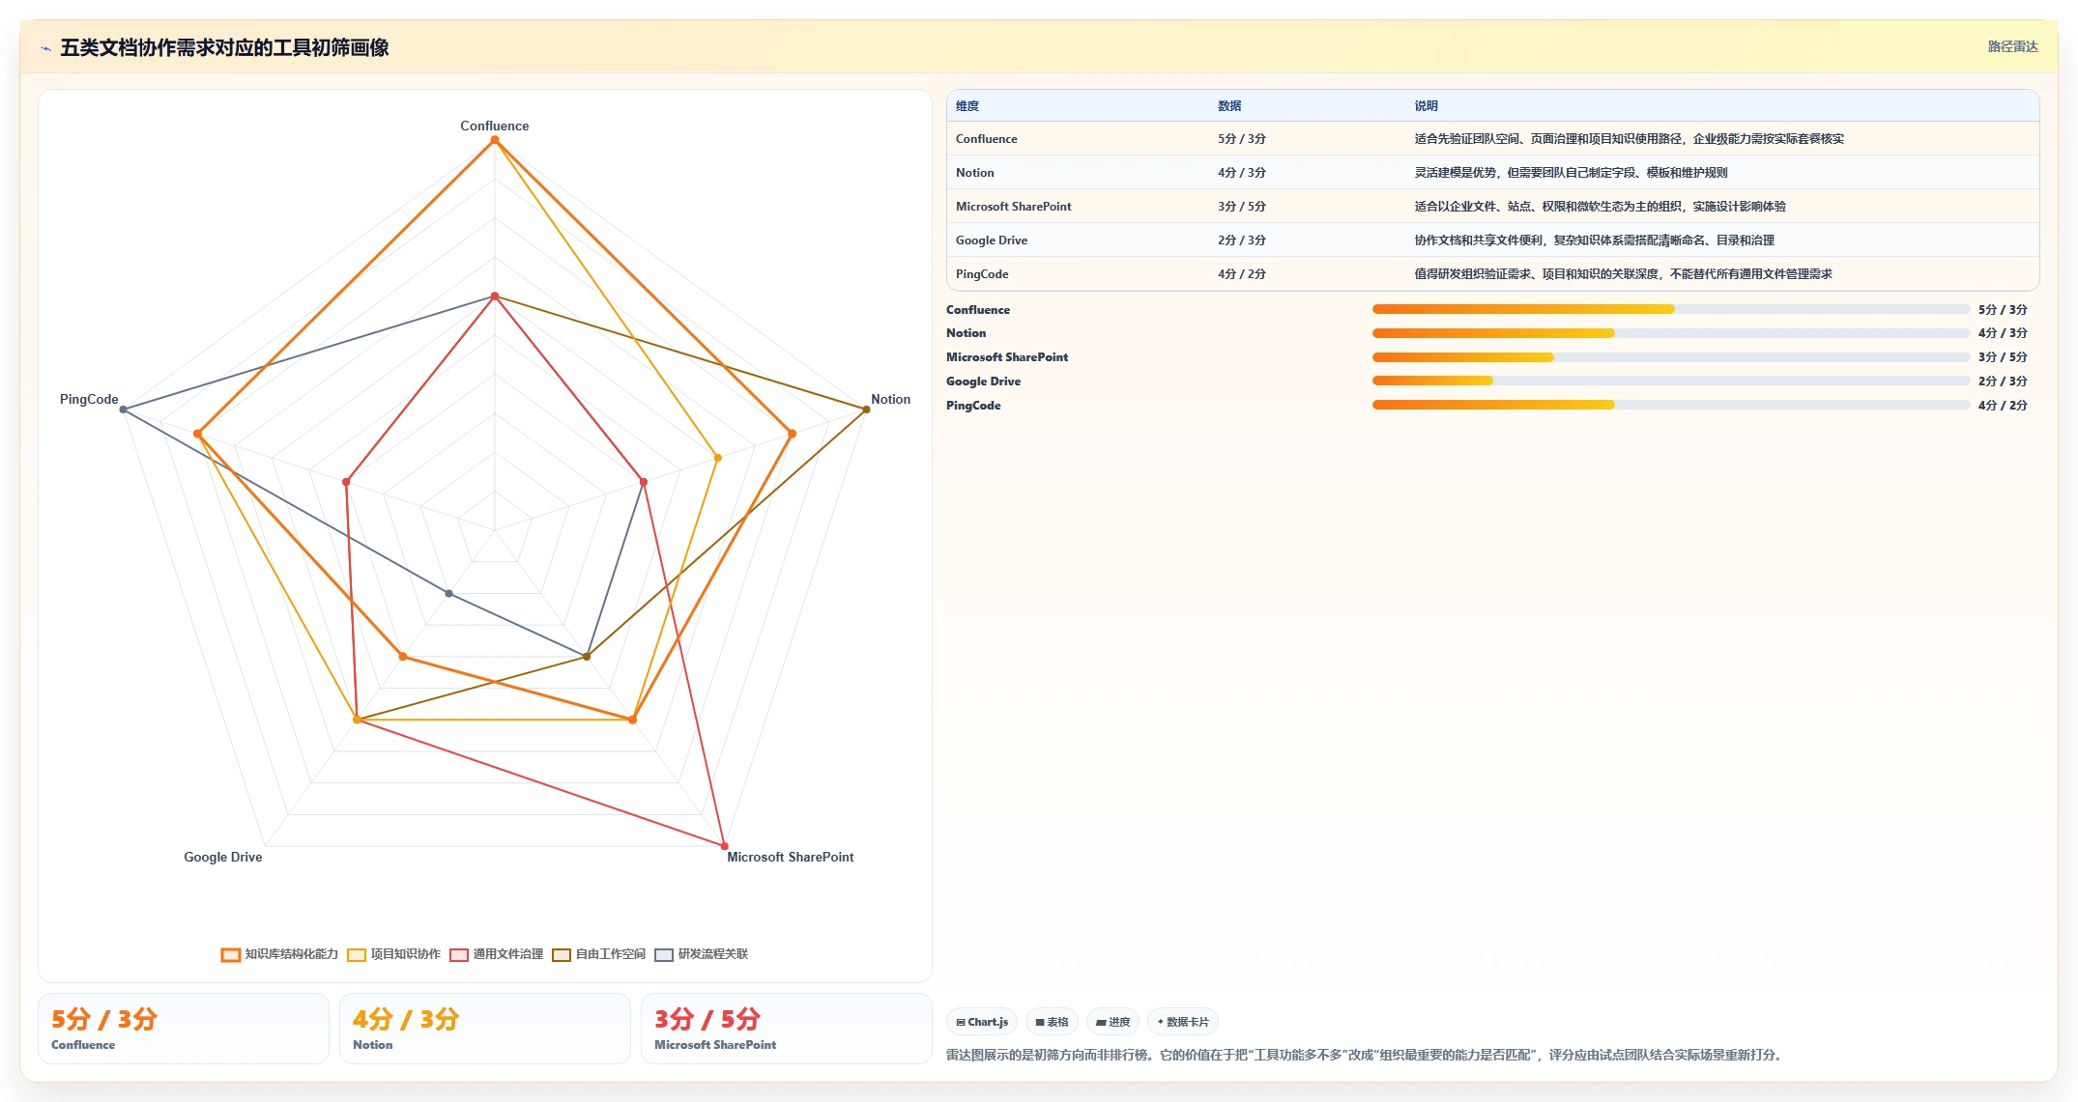Click the PingCode table name cell

(x=982, y=274)
